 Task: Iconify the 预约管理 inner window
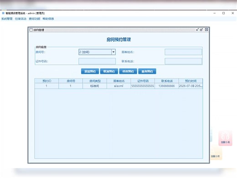(x=197, y=30)
